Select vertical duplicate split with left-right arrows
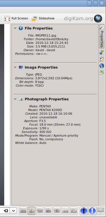The image size is (106, 217). [48, 211]
